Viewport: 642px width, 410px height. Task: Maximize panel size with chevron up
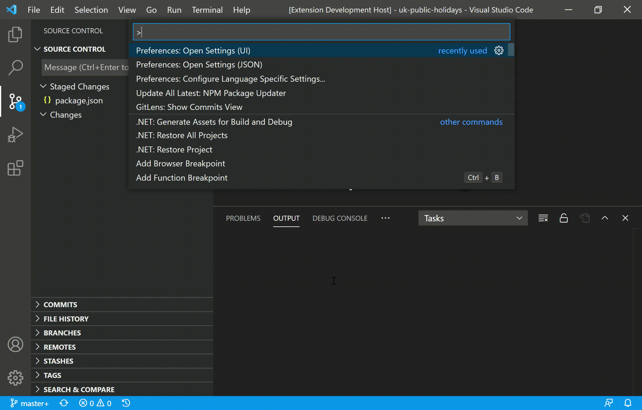(x=605, y=218)
